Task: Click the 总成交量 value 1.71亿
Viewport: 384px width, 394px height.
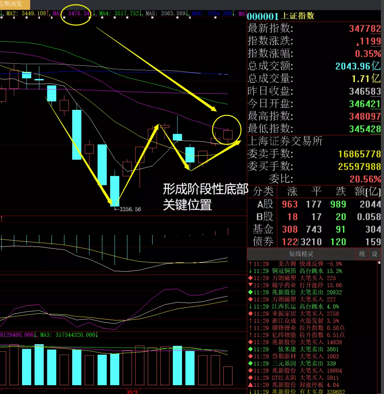Action: coord(366,79)
